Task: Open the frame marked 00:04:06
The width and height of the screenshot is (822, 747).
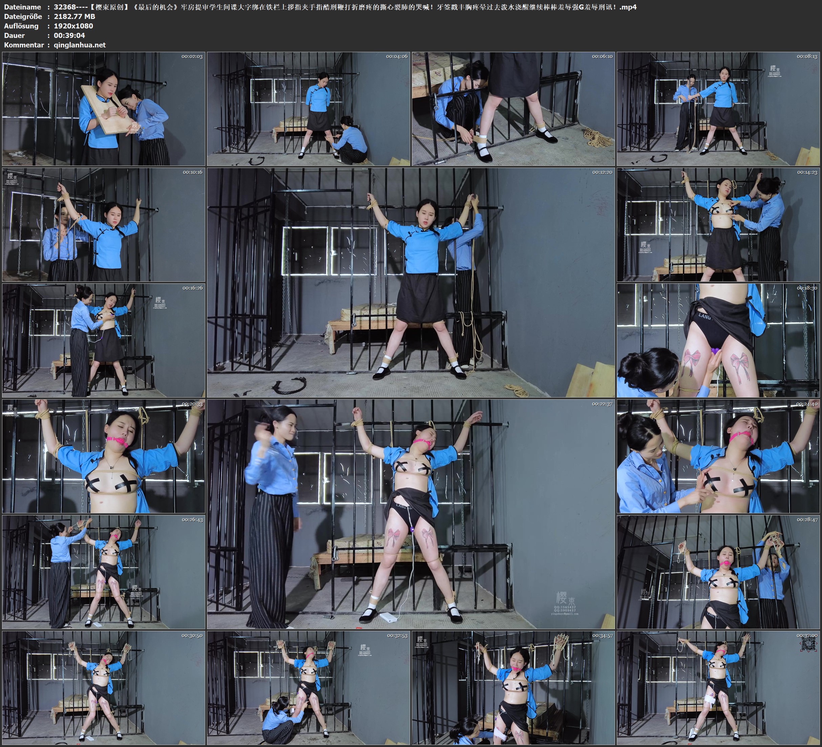Action: click(x=308, y=108)
